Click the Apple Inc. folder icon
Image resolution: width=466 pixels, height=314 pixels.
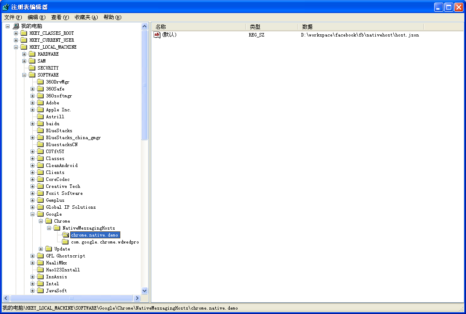pyautogui.click(x=41, y=110)
